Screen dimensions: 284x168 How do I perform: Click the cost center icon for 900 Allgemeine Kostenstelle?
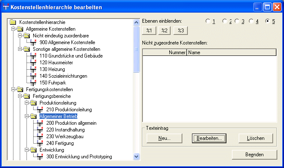click(33, 42)
